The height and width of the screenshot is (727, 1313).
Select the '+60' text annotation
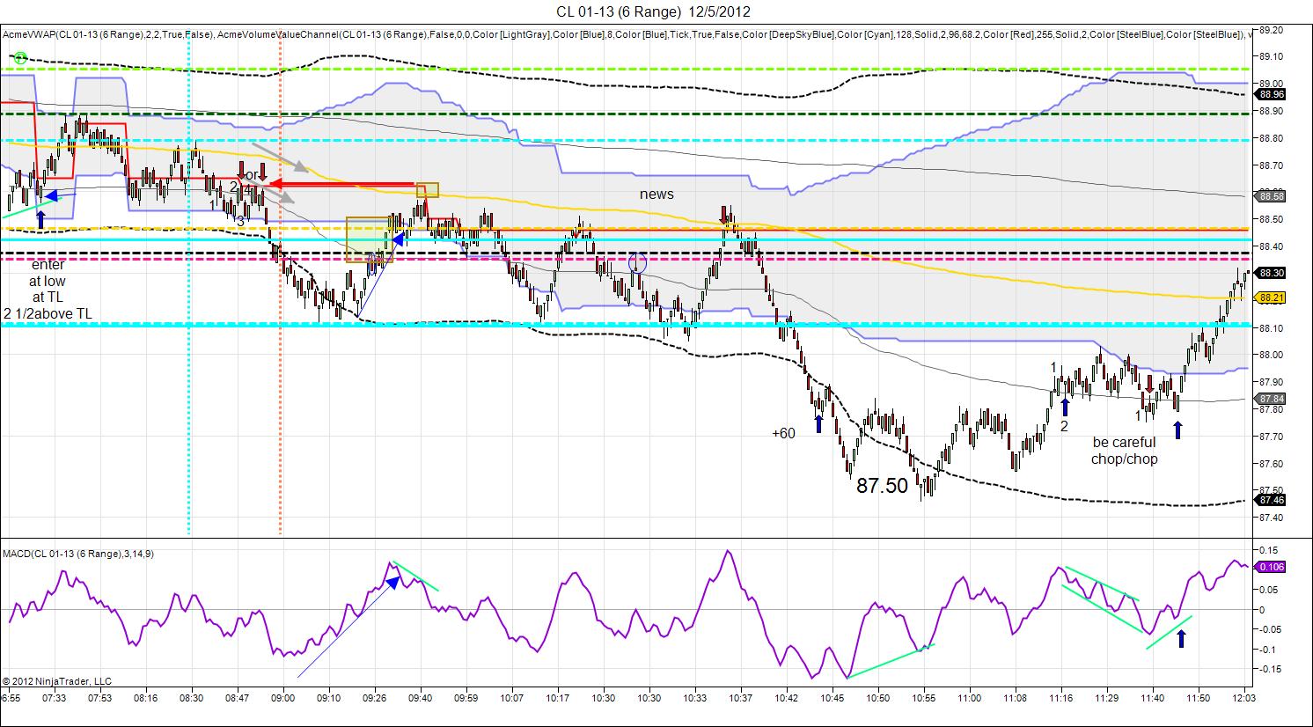pos(783,433)
